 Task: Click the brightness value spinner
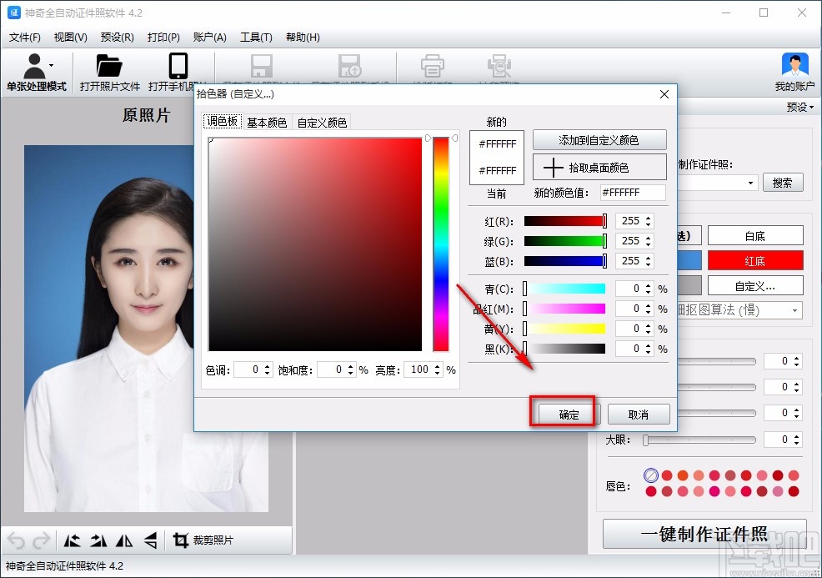click(x=423, y=369)
